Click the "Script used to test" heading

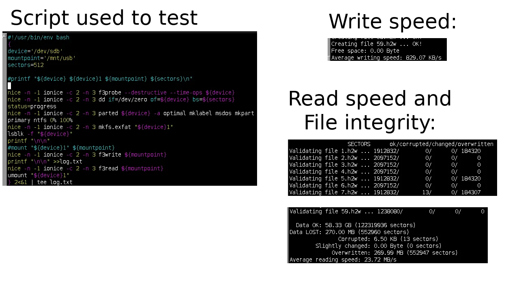[x=104, y=18]
